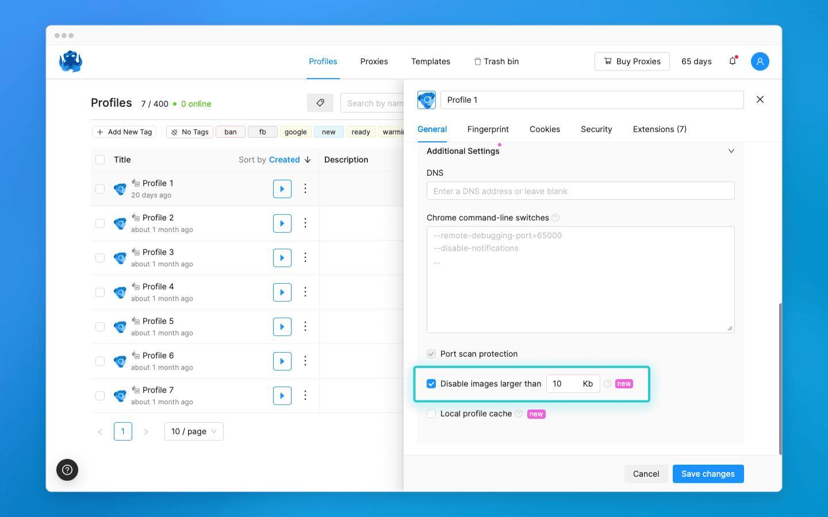
Task: Check the Profile 2 row checkbox
Action: (100, 223)
